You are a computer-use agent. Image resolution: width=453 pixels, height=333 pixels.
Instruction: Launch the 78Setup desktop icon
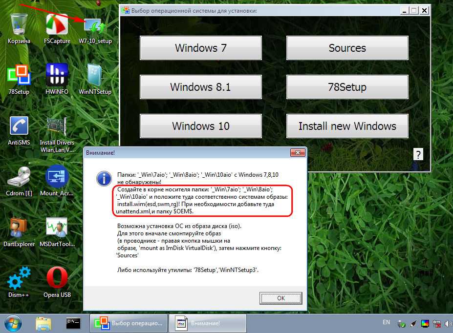[x=19, y=76]
